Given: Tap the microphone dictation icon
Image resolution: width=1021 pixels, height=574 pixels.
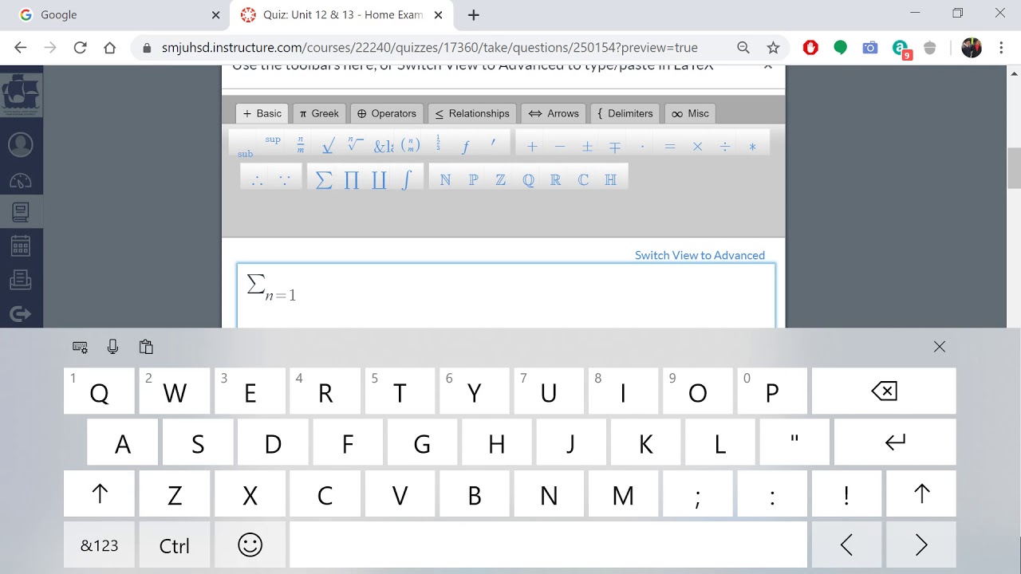Looking at the screenshot, I should pyautogui.click(x=112, y=347).
